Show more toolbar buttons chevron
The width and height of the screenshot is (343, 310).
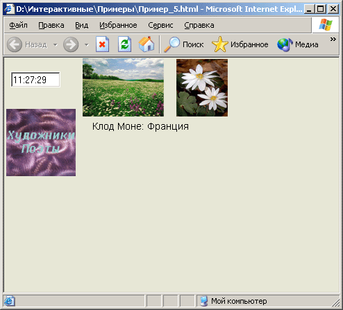click(333, 39)
